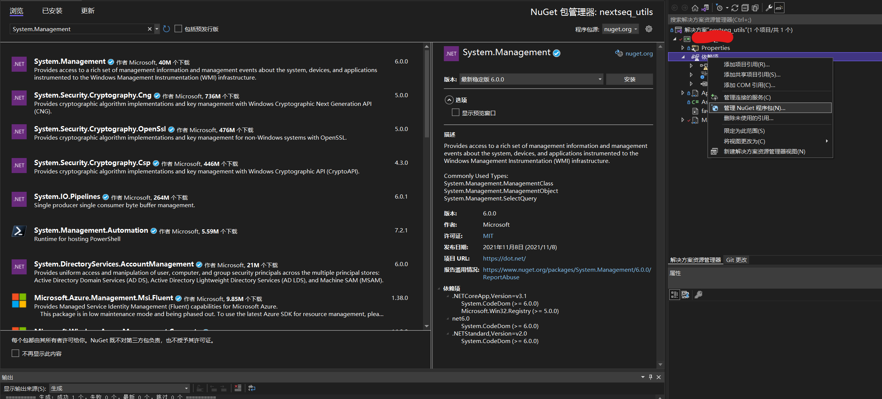Switch Properties pane to alphabetical sorting
The width and height of the screenshot is (882, 399).
686,295
